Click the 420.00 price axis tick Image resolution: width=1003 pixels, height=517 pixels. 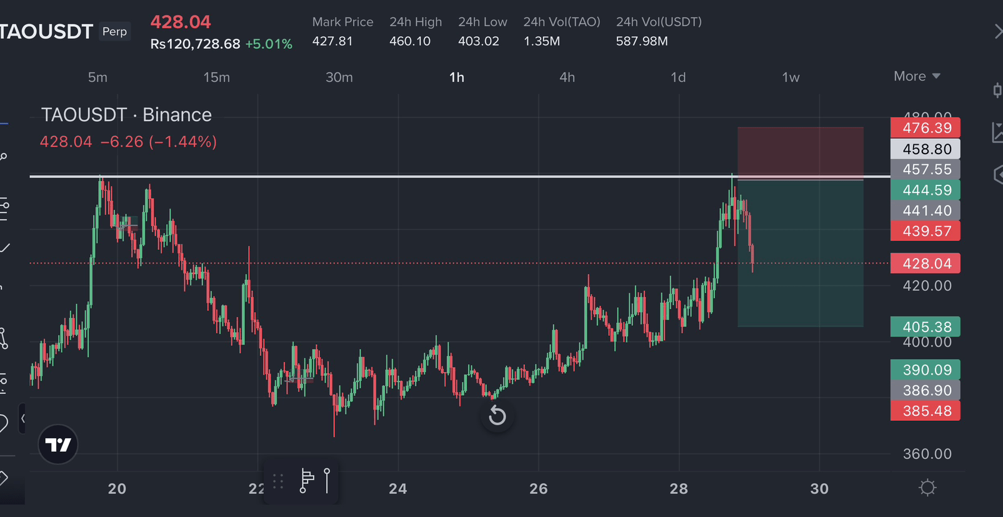[927, 286]
